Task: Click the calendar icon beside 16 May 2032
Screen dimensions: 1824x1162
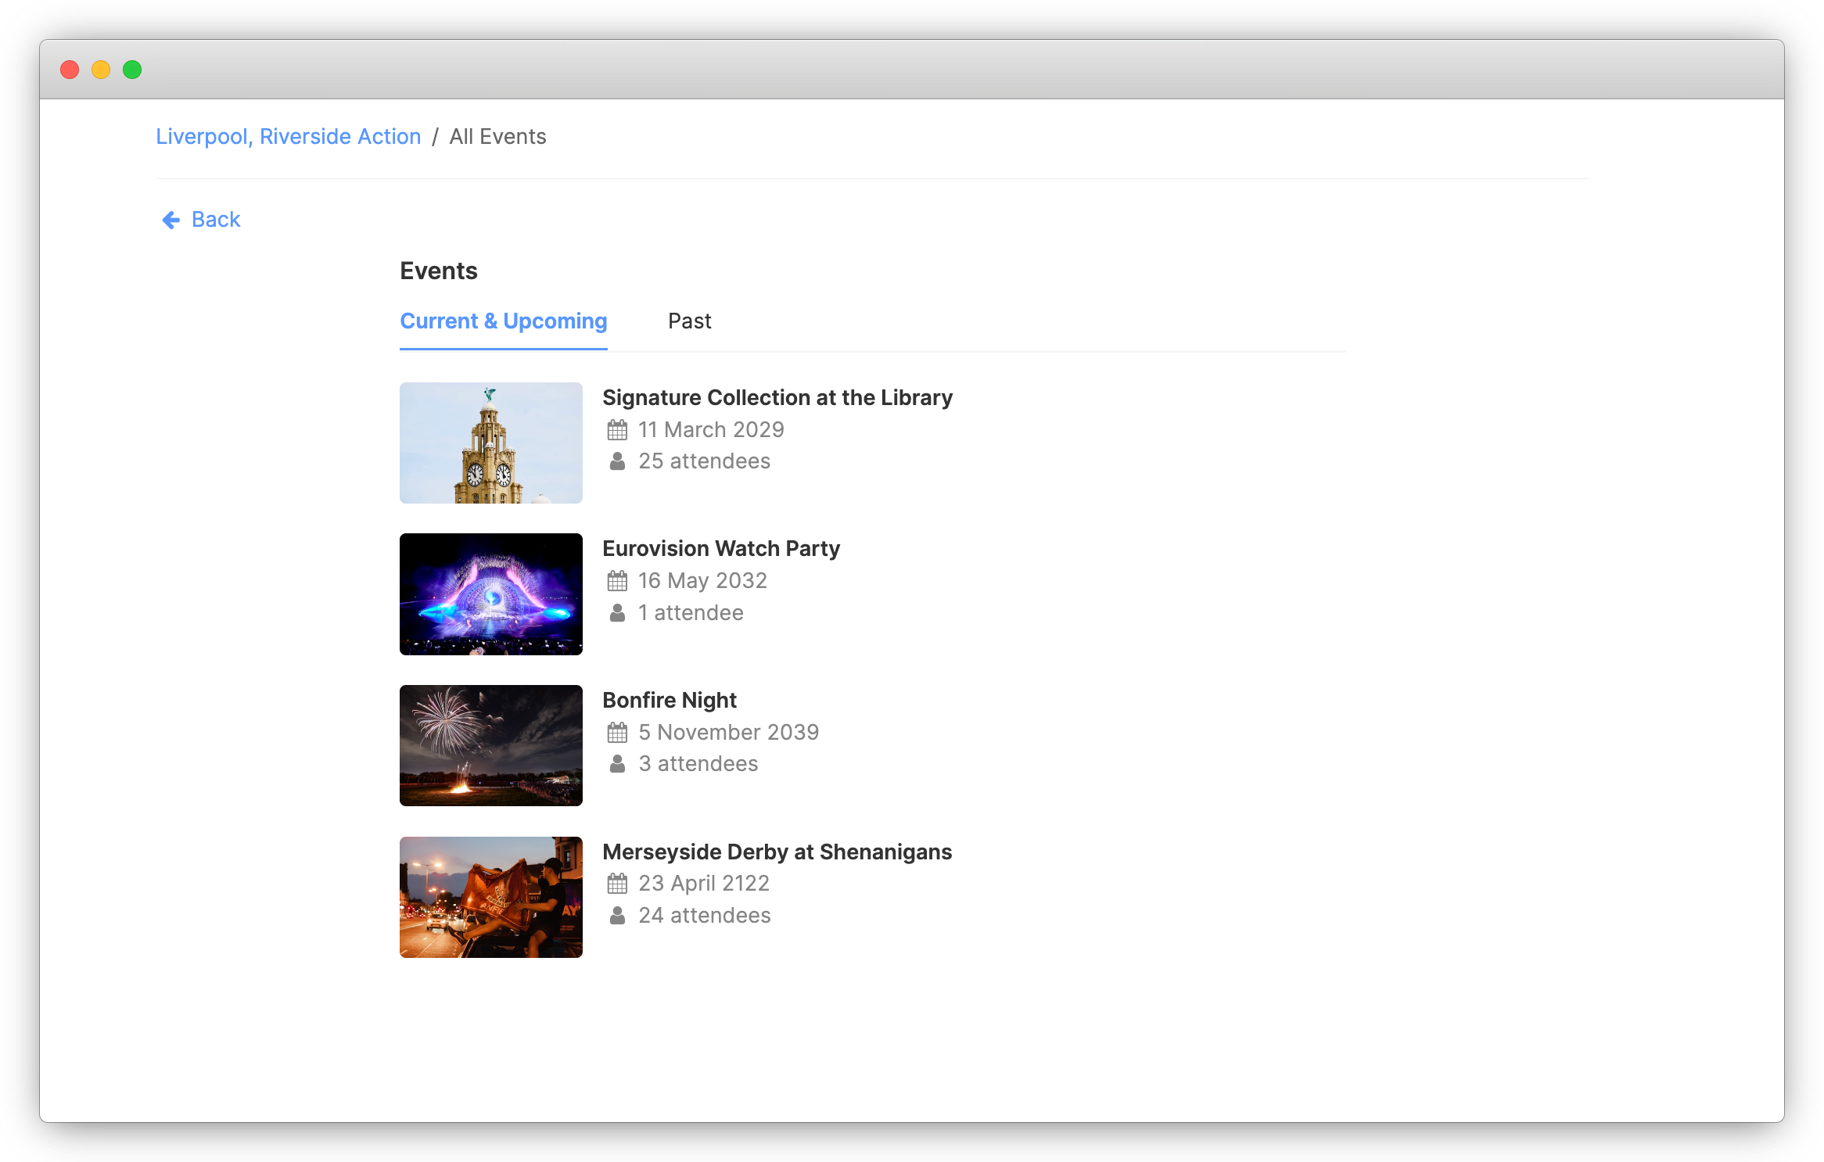Action: tap(617, 580)
